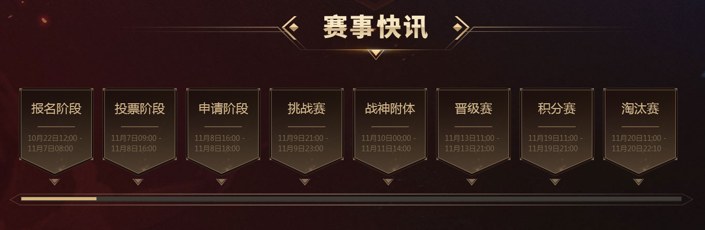
Task: Click the arrow marker under 积分赛
Action: tap(555, 181)
